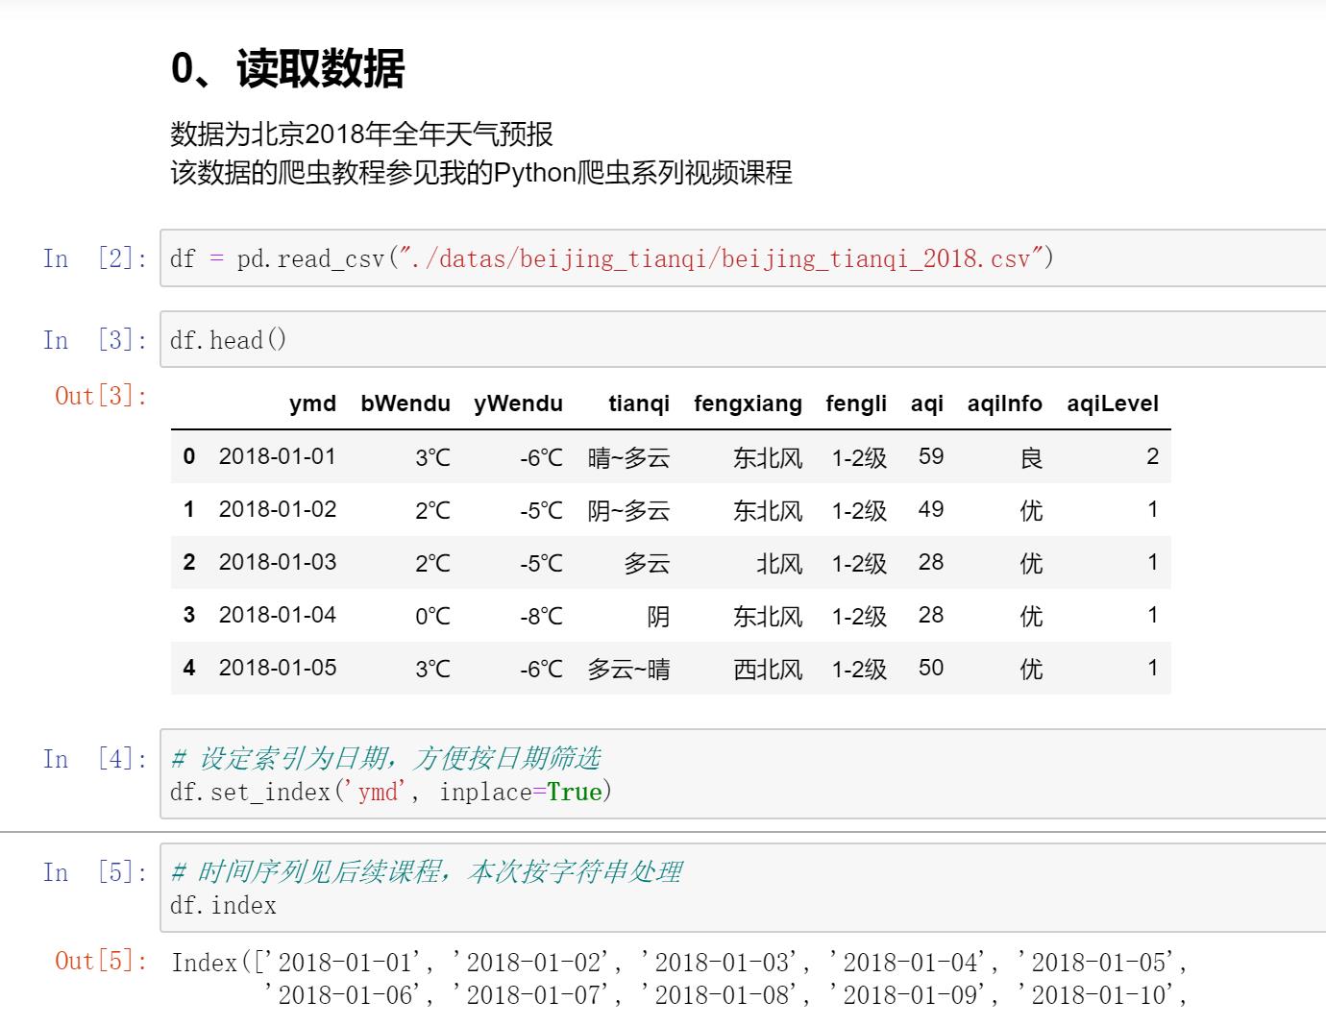Click the '西北风' wind direction cell

(x=768, y=669)
